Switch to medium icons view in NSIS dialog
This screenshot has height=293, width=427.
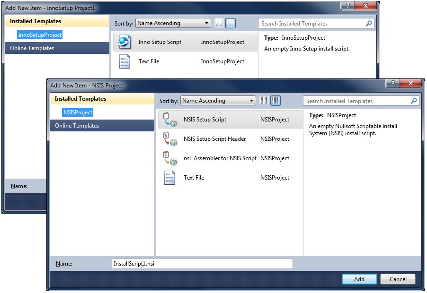point(276,101)
